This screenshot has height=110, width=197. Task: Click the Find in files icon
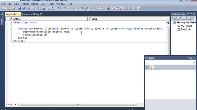tap(43, 8)
